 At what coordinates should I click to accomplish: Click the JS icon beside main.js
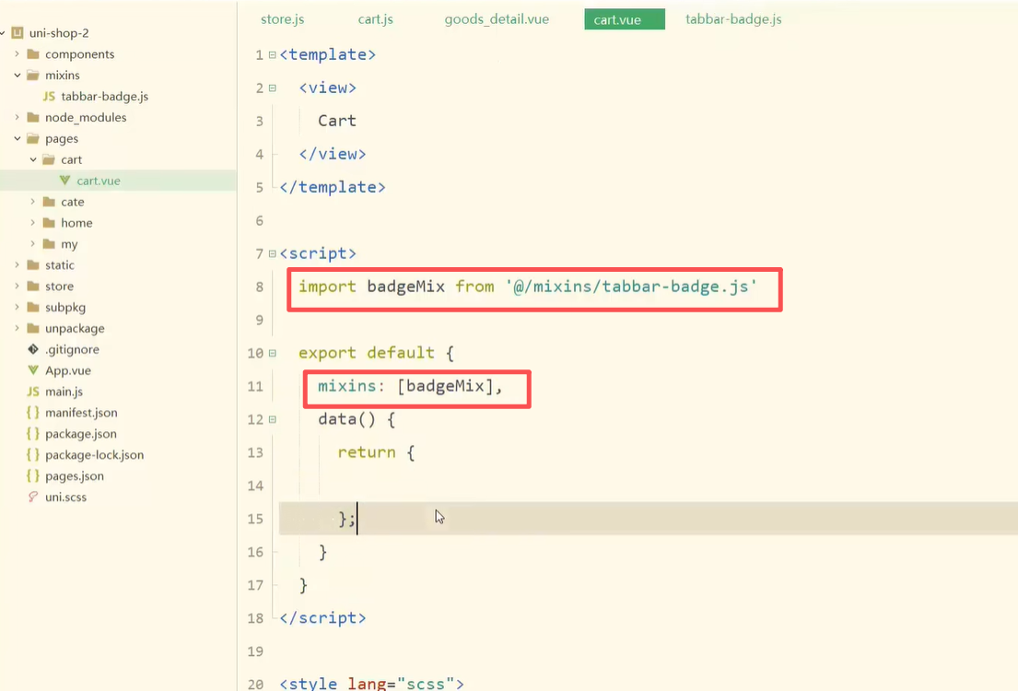pyautogui.click(x=33, y=392)
